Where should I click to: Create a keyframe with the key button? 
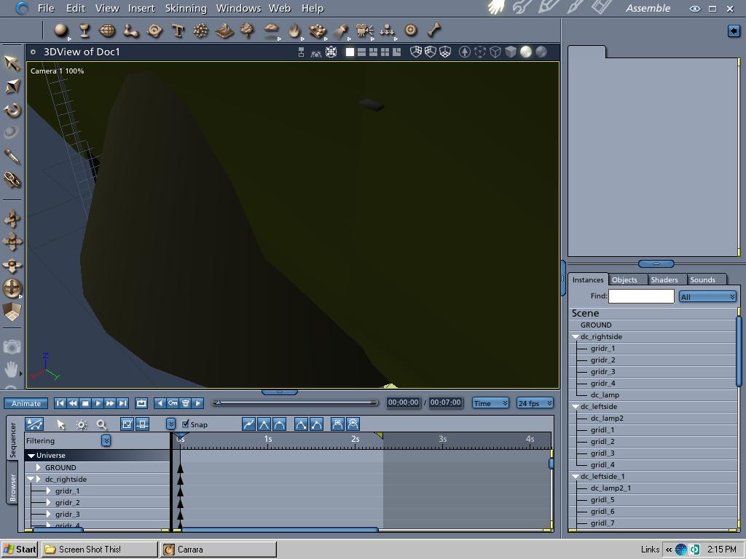pos(172,403)
